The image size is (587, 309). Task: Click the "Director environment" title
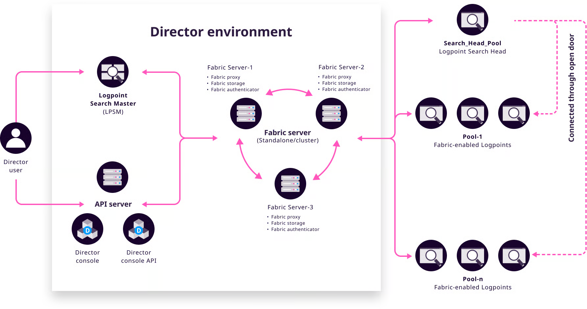(x=221, y=32)
